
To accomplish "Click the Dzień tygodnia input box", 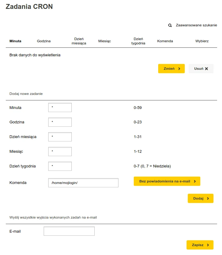I will 60,166.
